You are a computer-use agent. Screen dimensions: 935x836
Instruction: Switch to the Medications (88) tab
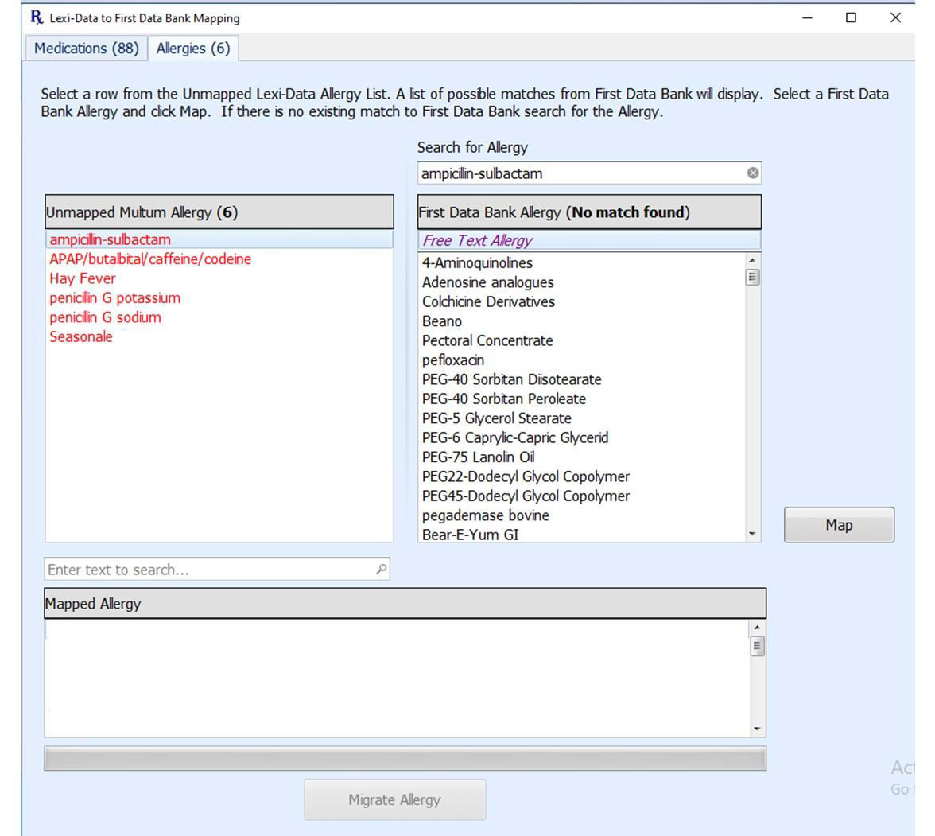pos(86,49)
